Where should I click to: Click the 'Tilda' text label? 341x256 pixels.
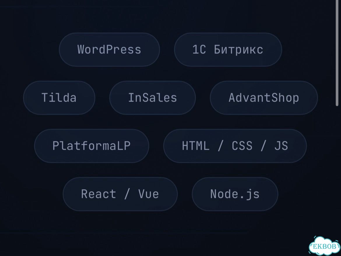pos(59,97)
